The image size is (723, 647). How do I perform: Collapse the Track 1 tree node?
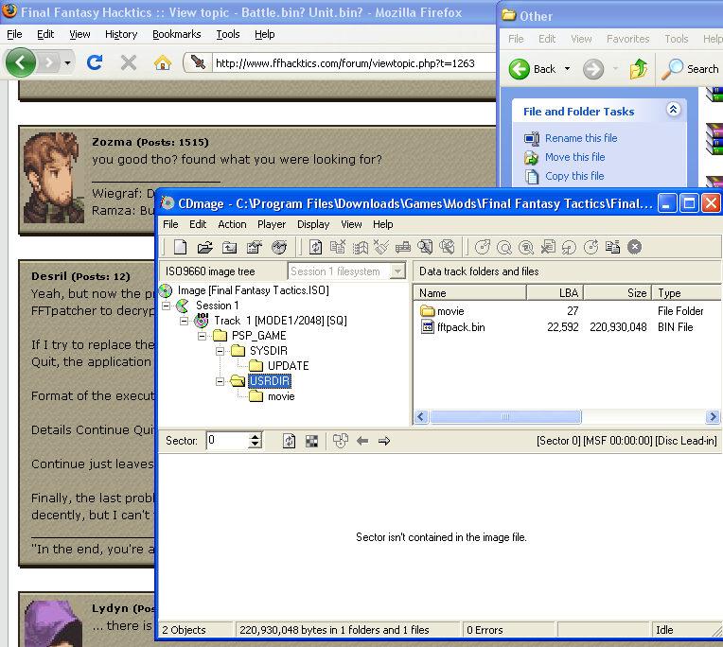coord(184,321)
